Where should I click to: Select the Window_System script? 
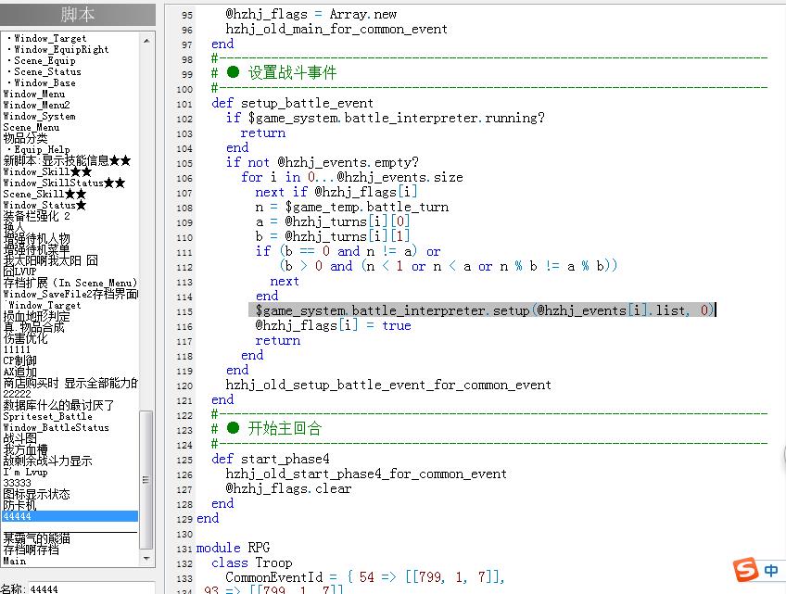pos(39,116)
